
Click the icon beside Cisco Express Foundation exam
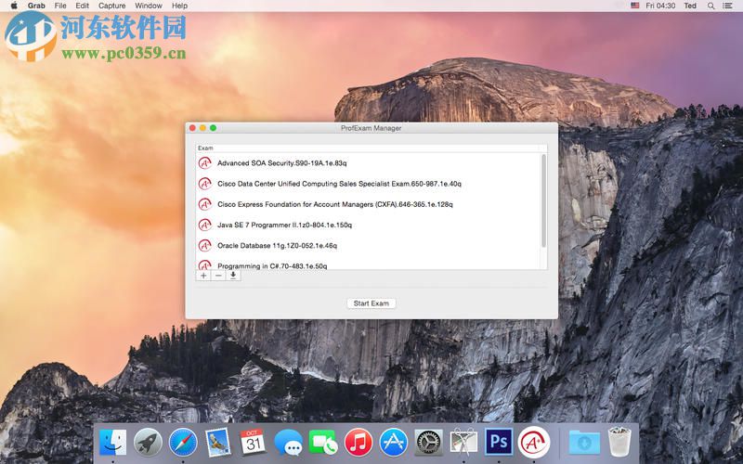(204, 204)
